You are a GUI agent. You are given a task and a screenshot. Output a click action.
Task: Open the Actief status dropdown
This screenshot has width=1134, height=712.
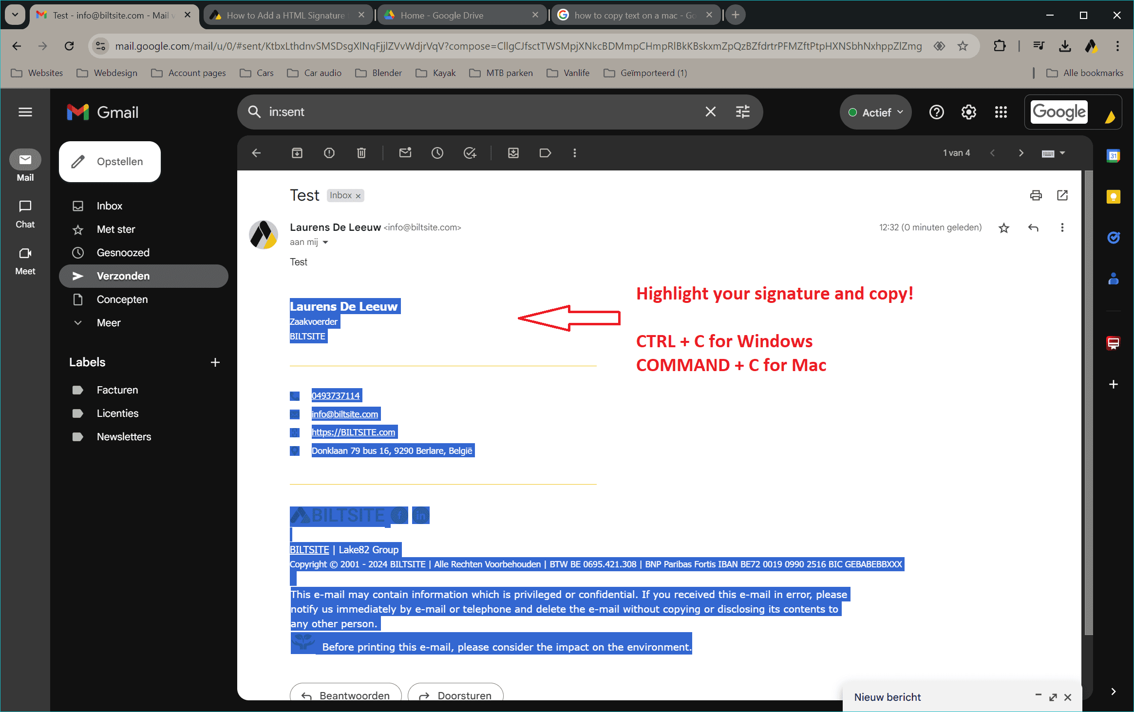[876, 112]
